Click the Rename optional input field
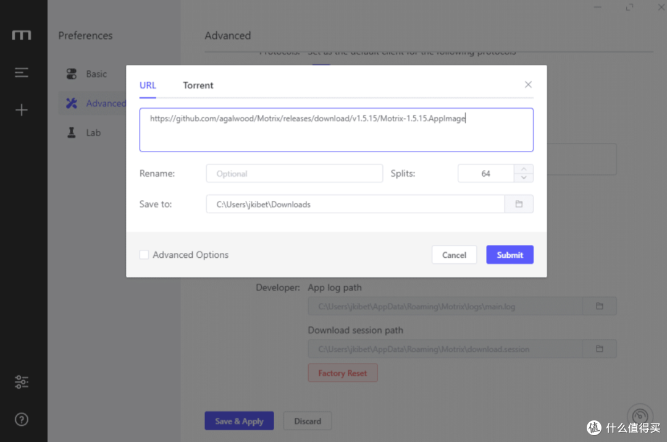This screenshot has height=442, width=667. (295, 173)
